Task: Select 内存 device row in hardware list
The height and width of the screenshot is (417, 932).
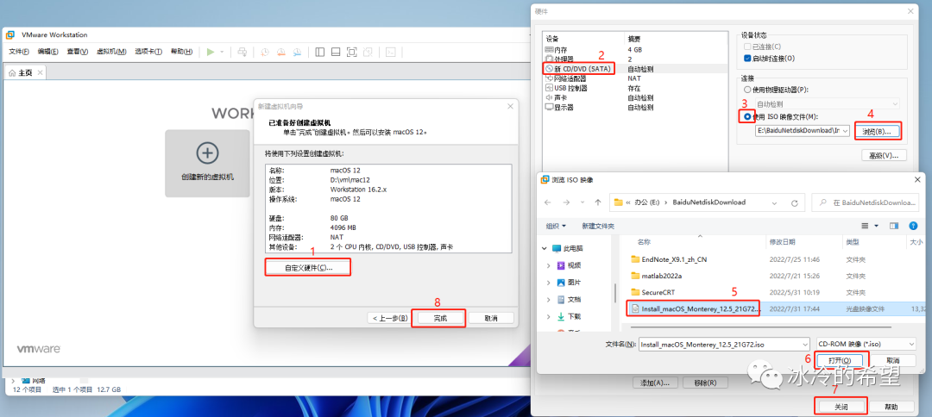Action: tap(633, 50)
